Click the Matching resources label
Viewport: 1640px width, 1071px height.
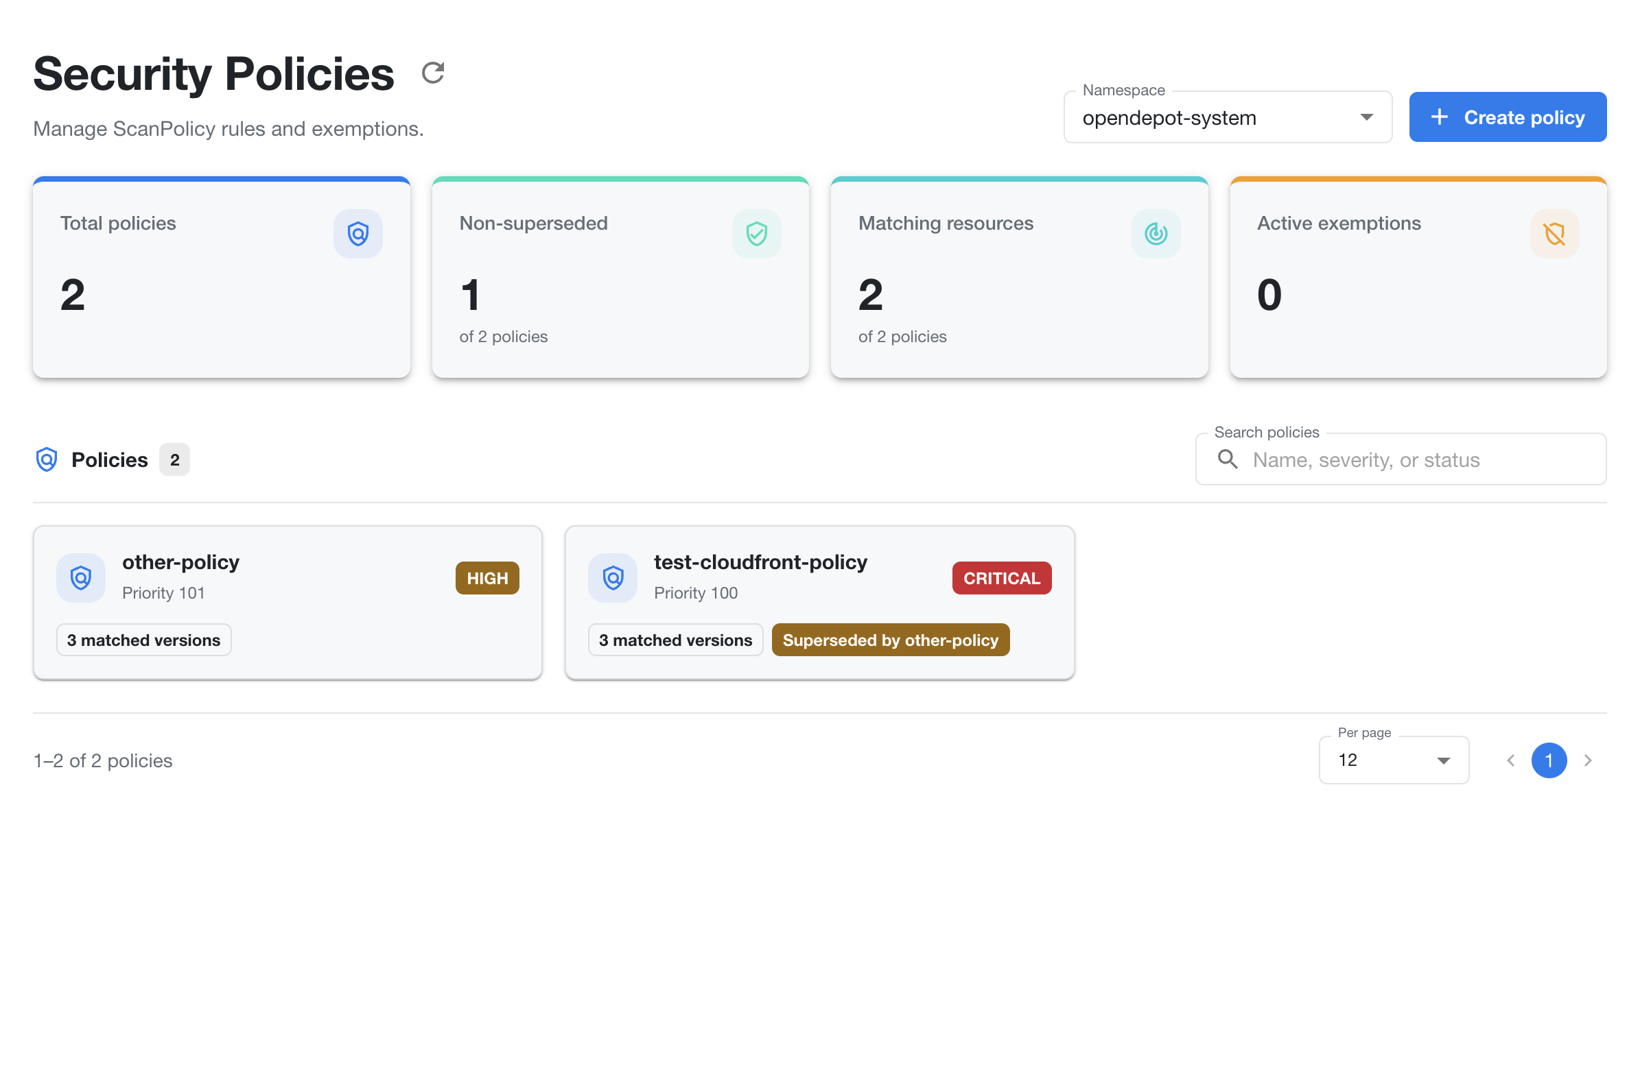click(x=946, y=223)
